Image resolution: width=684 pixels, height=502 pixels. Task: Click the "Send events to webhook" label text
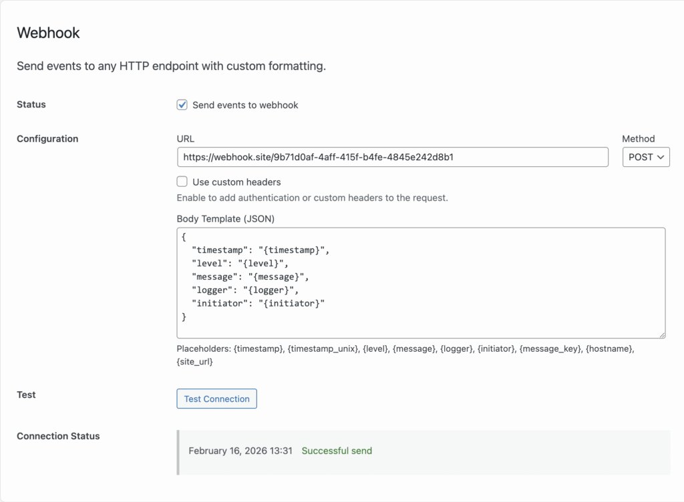click(245, 105)
